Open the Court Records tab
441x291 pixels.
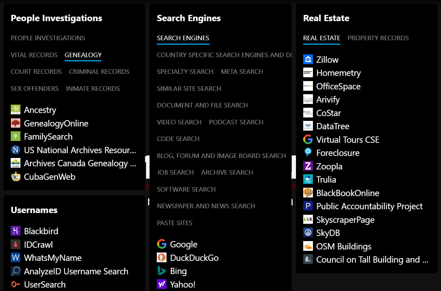coord(36,72)
